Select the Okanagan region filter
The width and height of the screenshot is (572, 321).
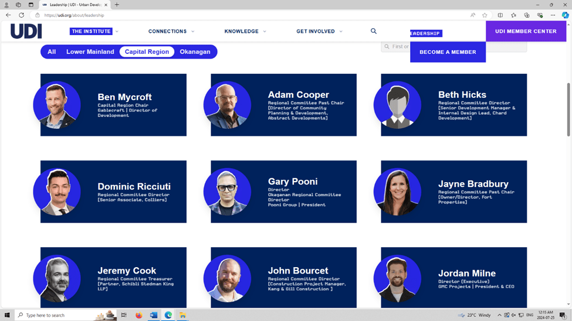click(x=195, y=52)
